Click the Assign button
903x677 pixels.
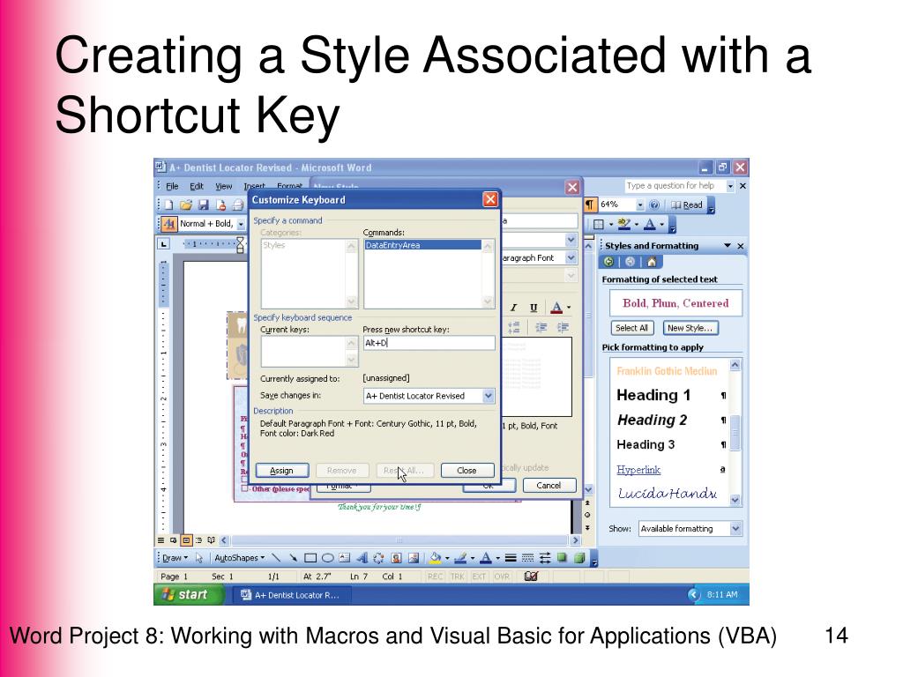[282, 471]
